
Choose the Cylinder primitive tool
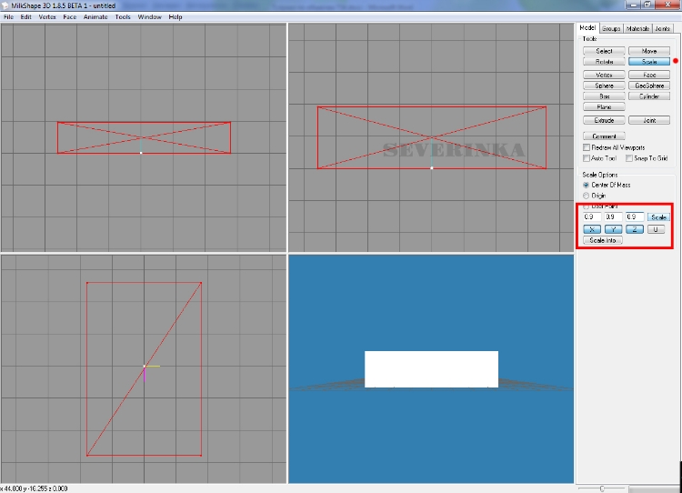point(649,96)
